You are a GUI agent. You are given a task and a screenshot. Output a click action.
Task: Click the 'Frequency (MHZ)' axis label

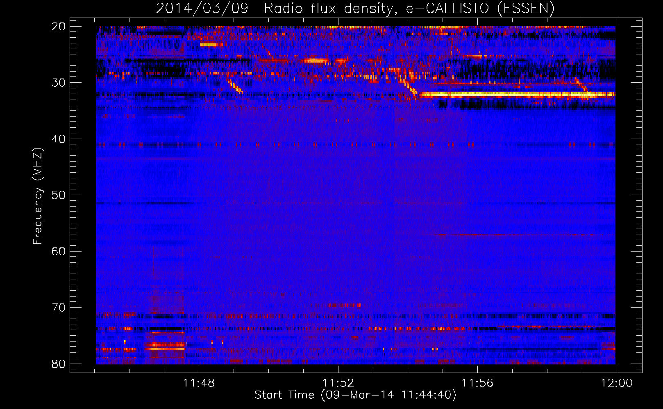[38, 196]
